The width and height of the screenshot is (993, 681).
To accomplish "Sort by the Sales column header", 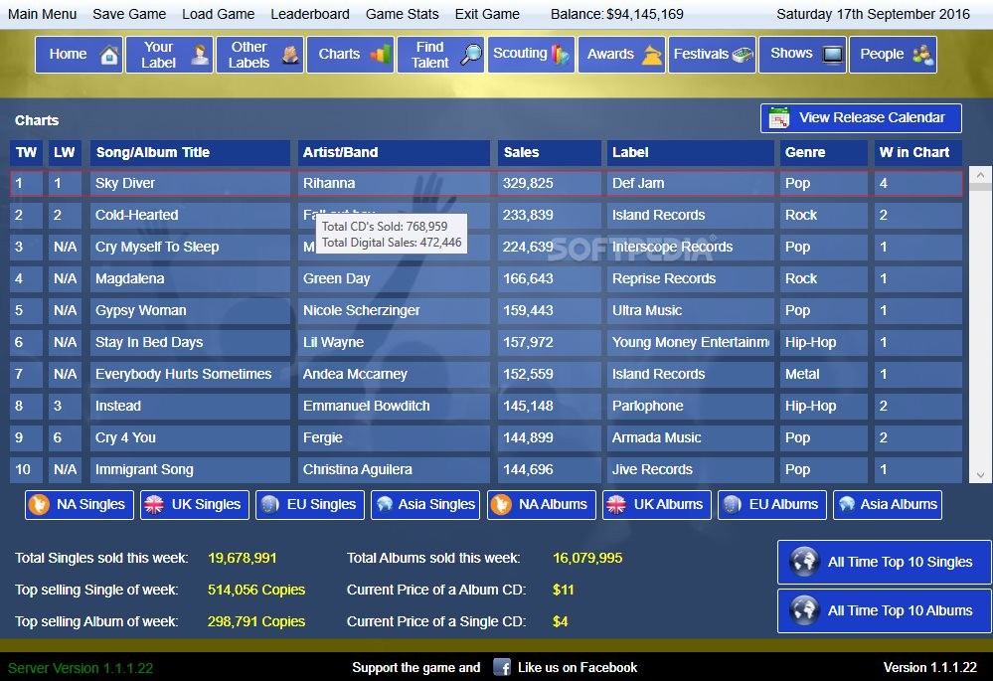I will click(x=549, y=153).
